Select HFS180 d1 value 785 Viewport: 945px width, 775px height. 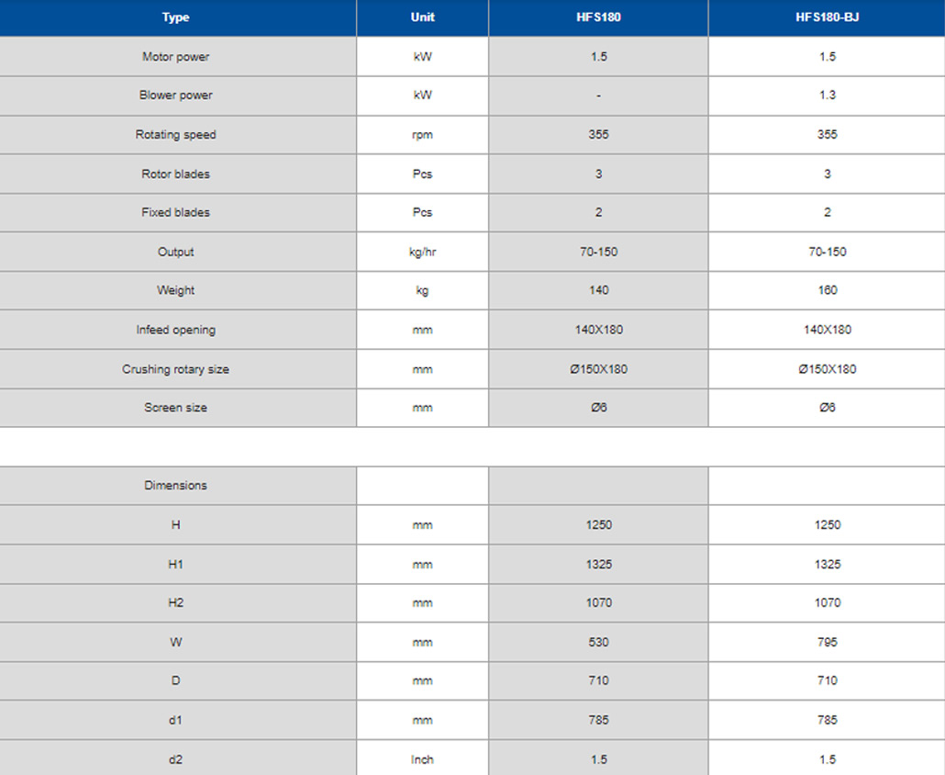(598, 720)
